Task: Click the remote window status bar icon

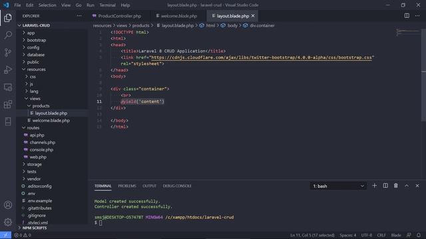Action: (5, 235)
